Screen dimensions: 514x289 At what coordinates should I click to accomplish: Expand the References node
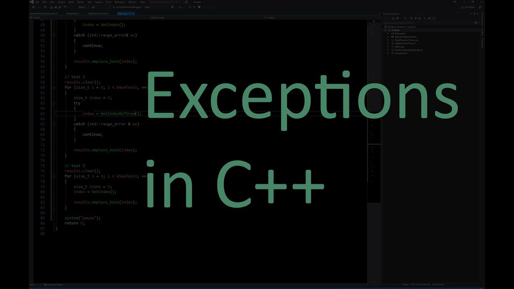[x=388, y=33]
